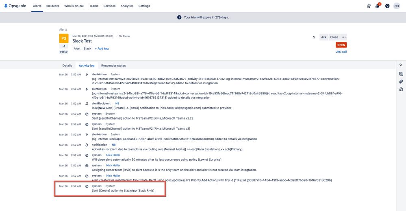Click the Alert tag

77,49
